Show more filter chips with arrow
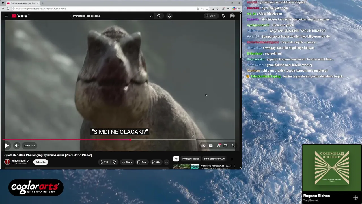 click(x=232, y=159)
